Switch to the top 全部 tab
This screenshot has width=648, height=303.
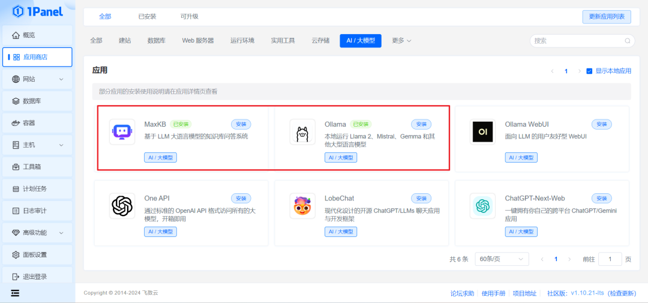point(105,17)
